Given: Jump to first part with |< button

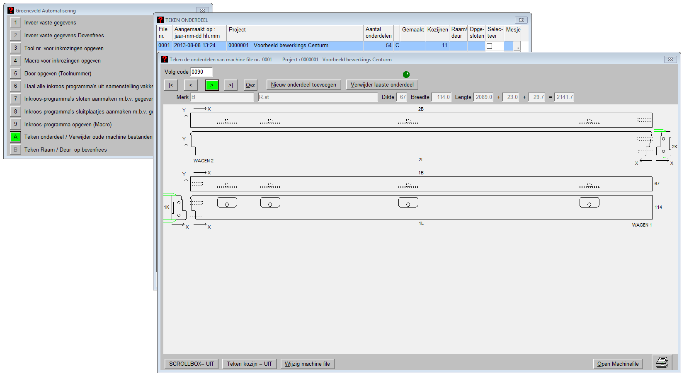Looking at the screenshot, I should pyautogui.click(x=171, y=85).
